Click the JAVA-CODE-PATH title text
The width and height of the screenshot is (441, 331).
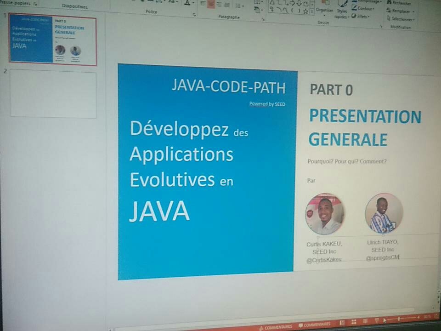(228, 86)
